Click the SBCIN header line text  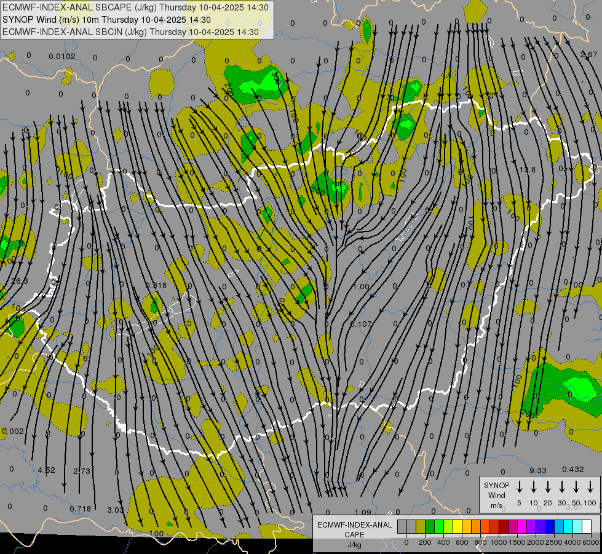pos(131,32)
